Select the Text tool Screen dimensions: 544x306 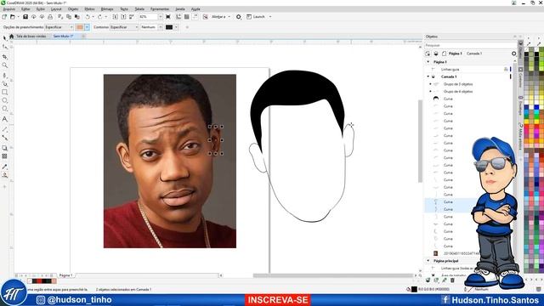click(x=4, y=119)
